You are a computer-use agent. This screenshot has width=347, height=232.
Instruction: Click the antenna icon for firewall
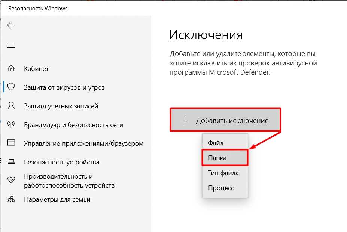(11, 124)
